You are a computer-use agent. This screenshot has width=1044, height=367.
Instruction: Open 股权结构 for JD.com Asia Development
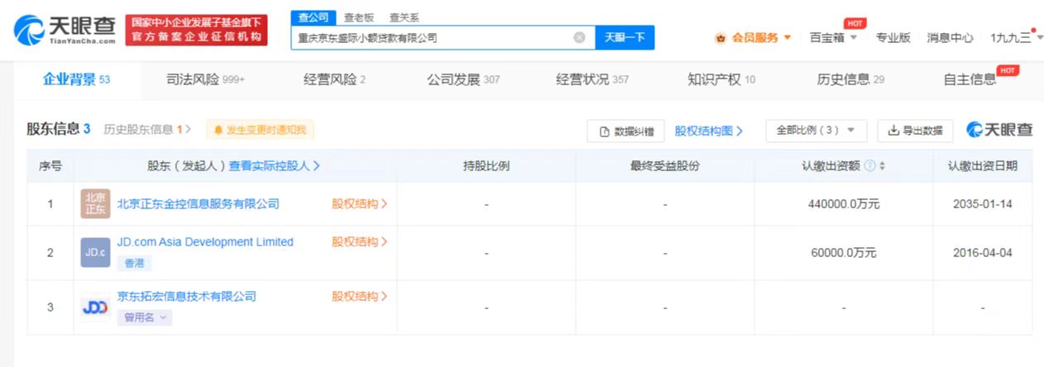[360, 242]
